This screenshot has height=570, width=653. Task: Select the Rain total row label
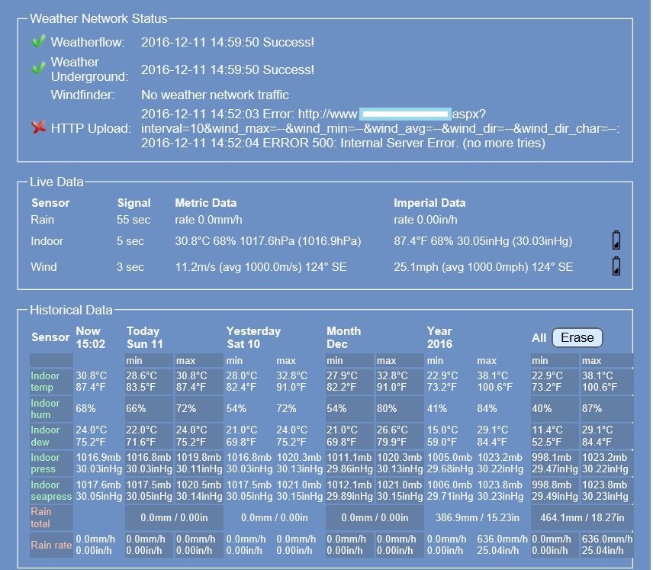click(41, 517)
